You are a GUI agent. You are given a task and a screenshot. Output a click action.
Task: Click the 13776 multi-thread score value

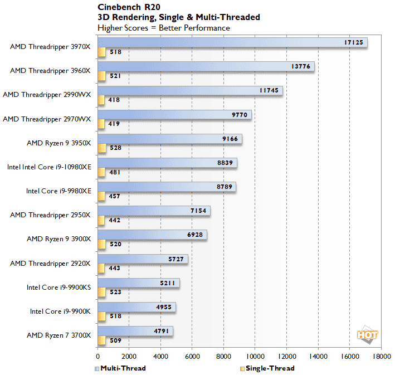click(300, 66)
